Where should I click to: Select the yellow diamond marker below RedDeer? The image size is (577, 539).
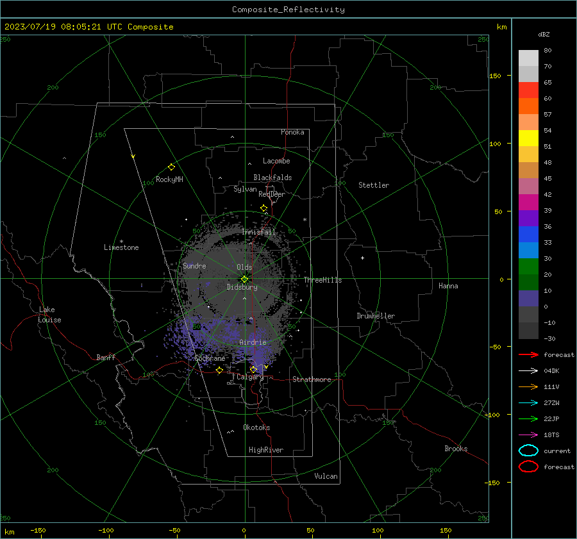tap(264, 208)
